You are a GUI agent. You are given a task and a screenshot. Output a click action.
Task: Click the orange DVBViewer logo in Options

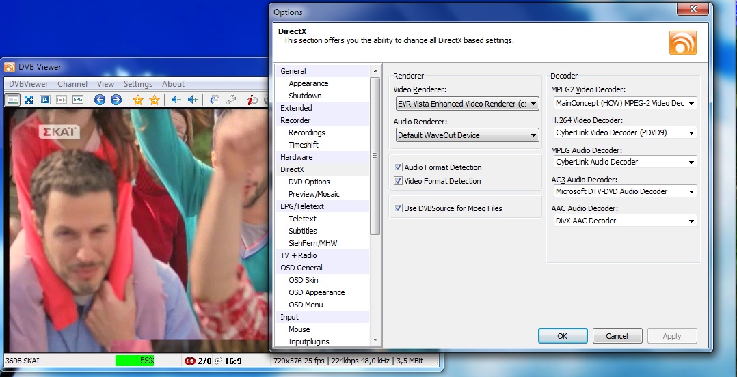pyautogui.click(x=683, y=43)
